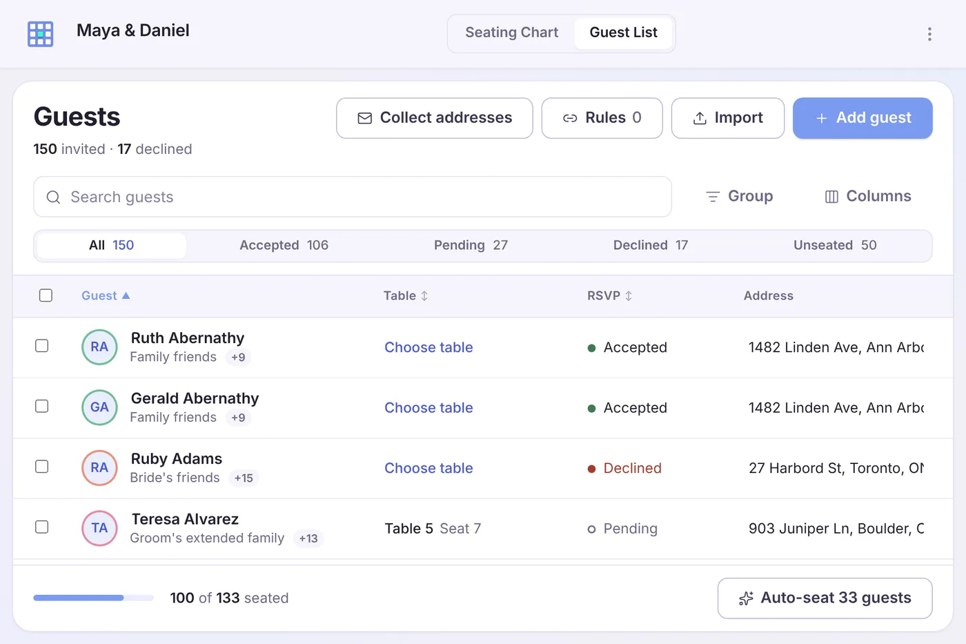Check the box for Ruby Adams
The image size is (966, 644).
[x=42, y=467]
